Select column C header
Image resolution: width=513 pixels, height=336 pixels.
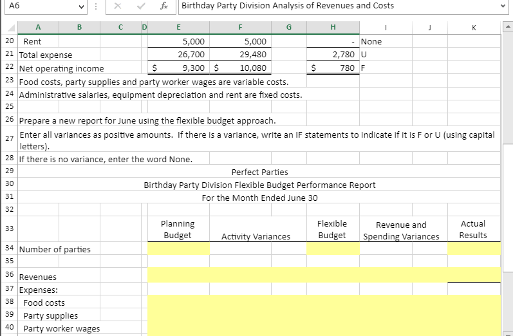[120, 28]
